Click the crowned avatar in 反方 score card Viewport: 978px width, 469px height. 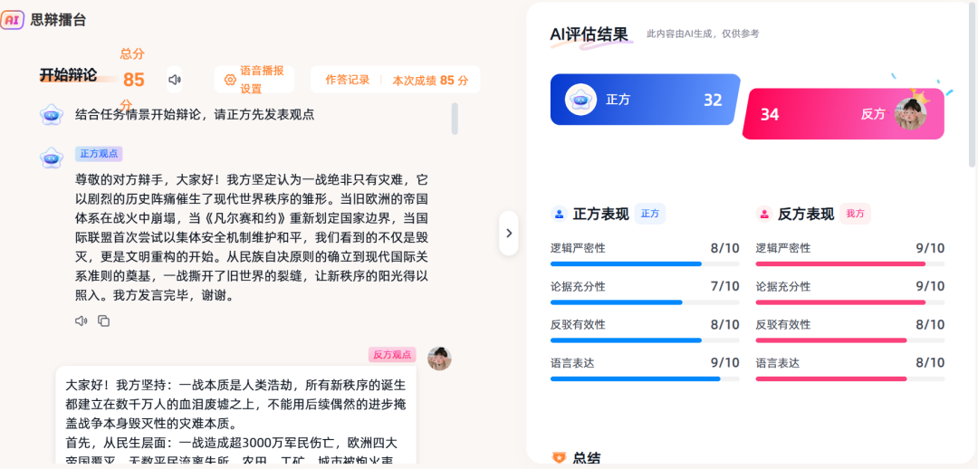pyautogui.click(x=911, y=112)
